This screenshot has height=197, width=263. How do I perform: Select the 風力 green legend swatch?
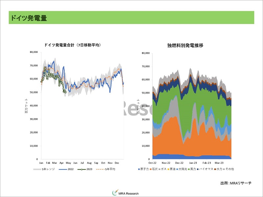(189, 169)
